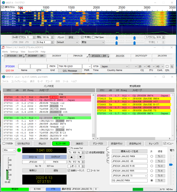Enable the Ref Spec checkbox
This screenshot has height=192, width=177.
pos(93,37)
